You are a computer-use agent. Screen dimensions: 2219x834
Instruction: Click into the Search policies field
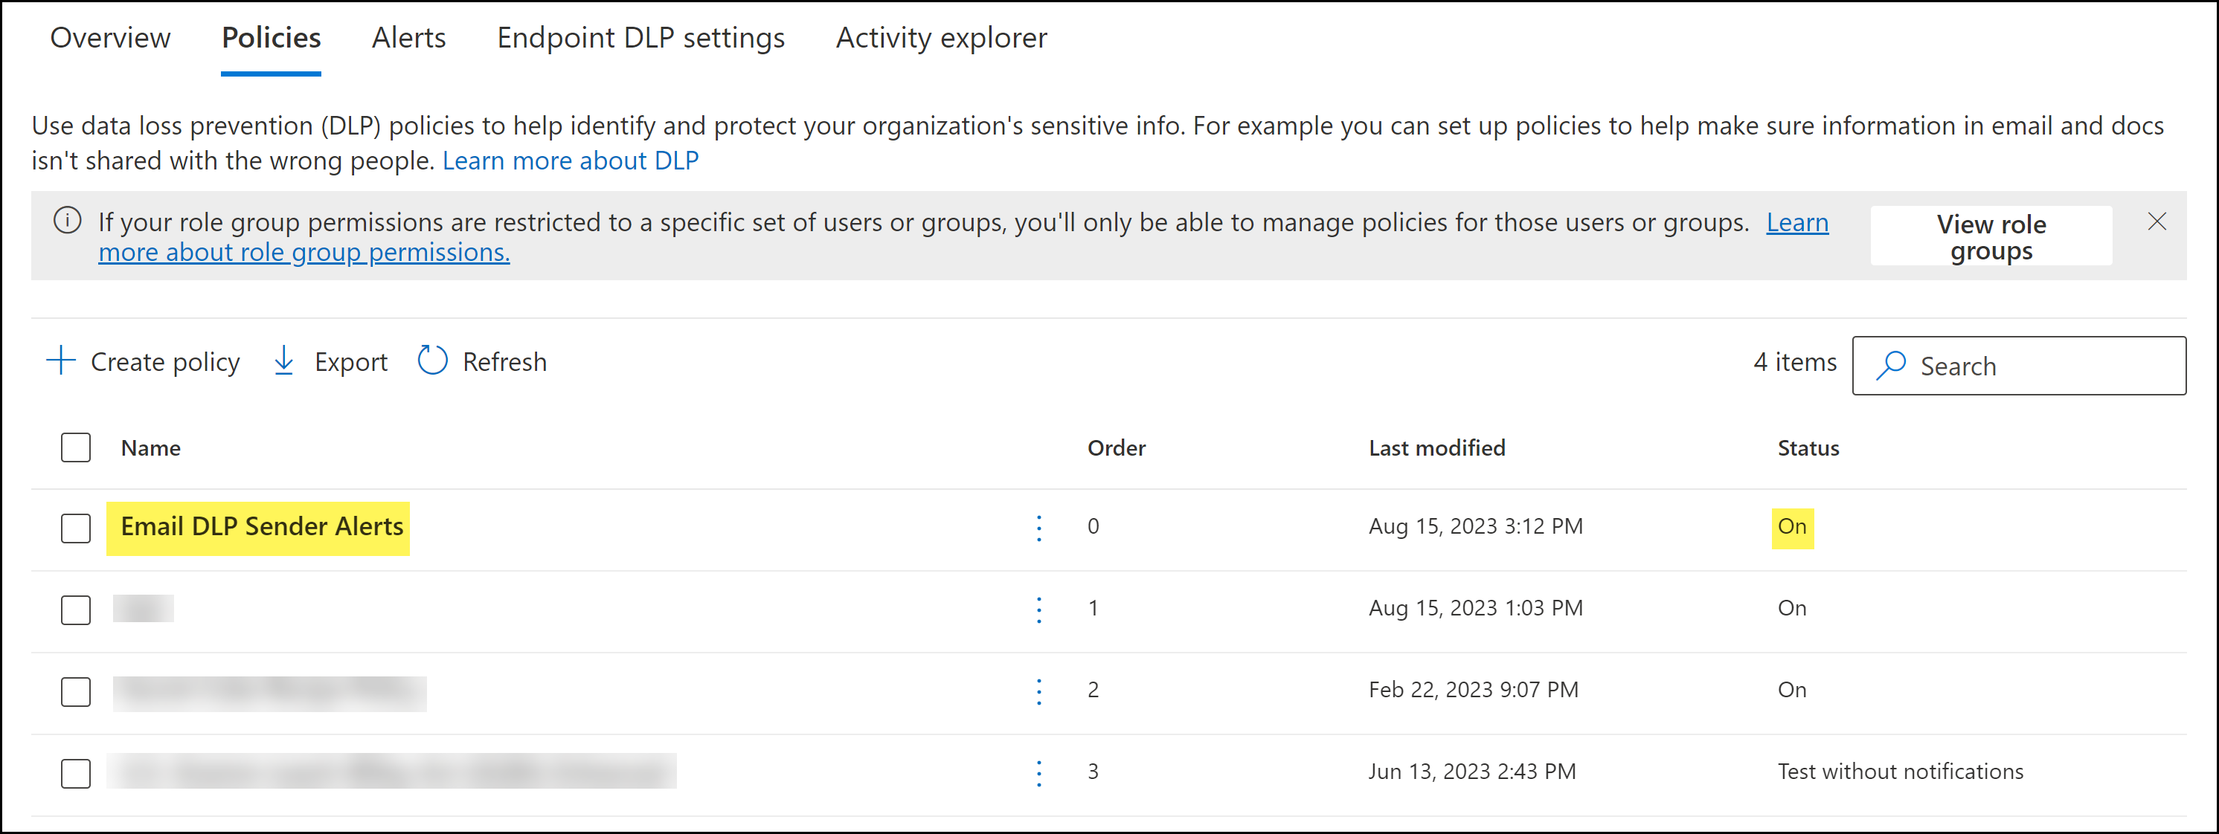click(x=2041, y=366)
